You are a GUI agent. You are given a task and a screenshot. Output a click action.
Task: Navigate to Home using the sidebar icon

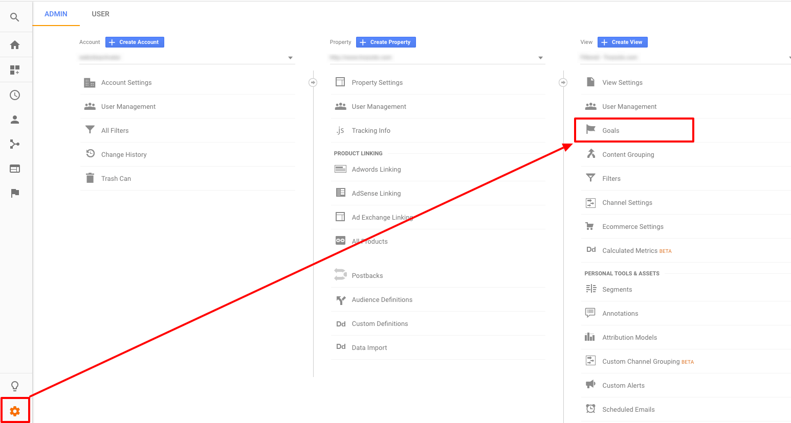(15, 44)
